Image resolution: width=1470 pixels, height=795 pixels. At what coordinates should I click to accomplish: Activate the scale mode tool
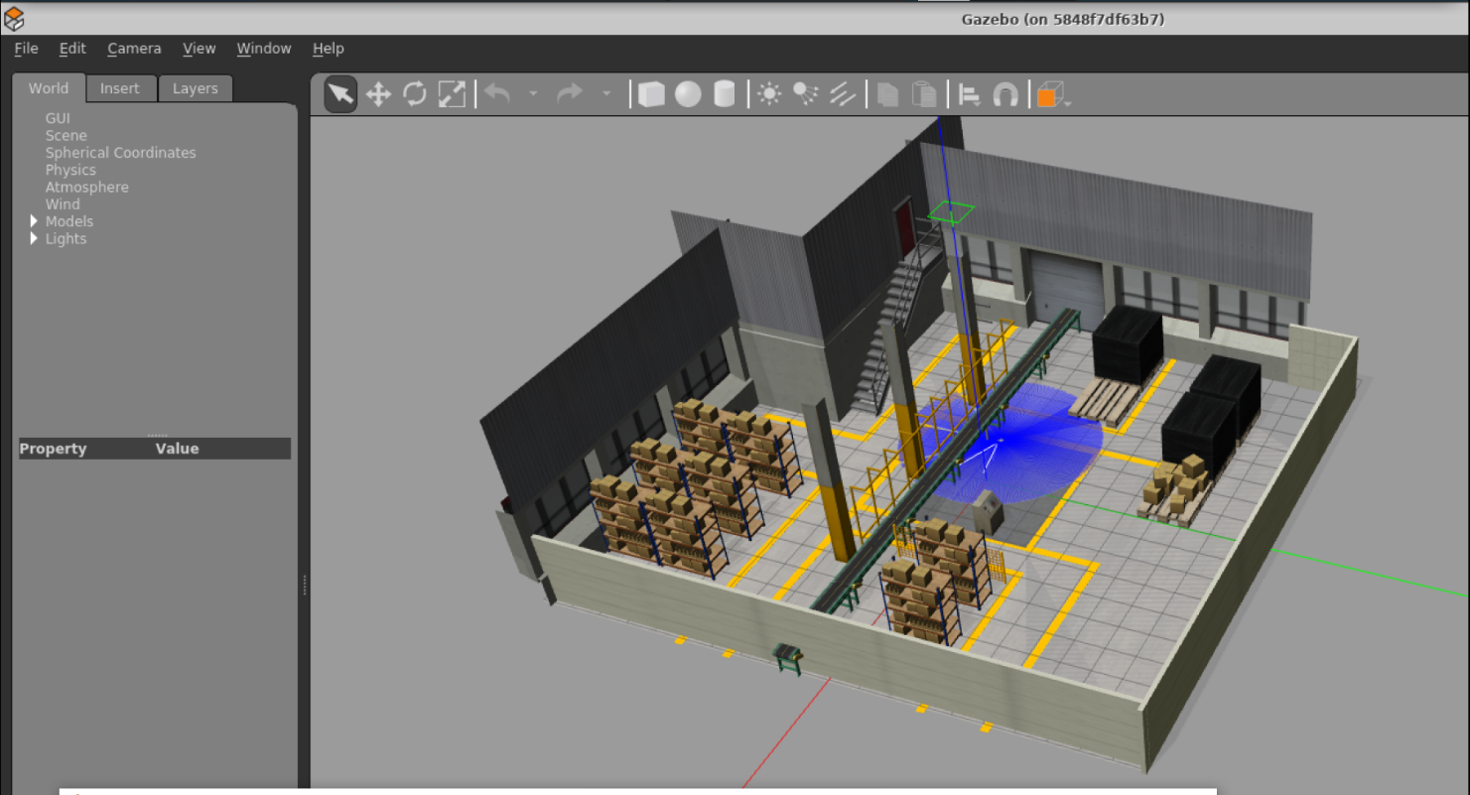pos(452,94)
